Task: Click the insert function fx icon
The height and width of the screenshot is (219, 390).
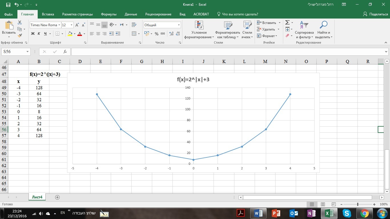Action: (65, 52)
